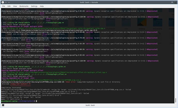Open the Help menu
This screenshot has width=178, height=108.
tap(42, 6)
